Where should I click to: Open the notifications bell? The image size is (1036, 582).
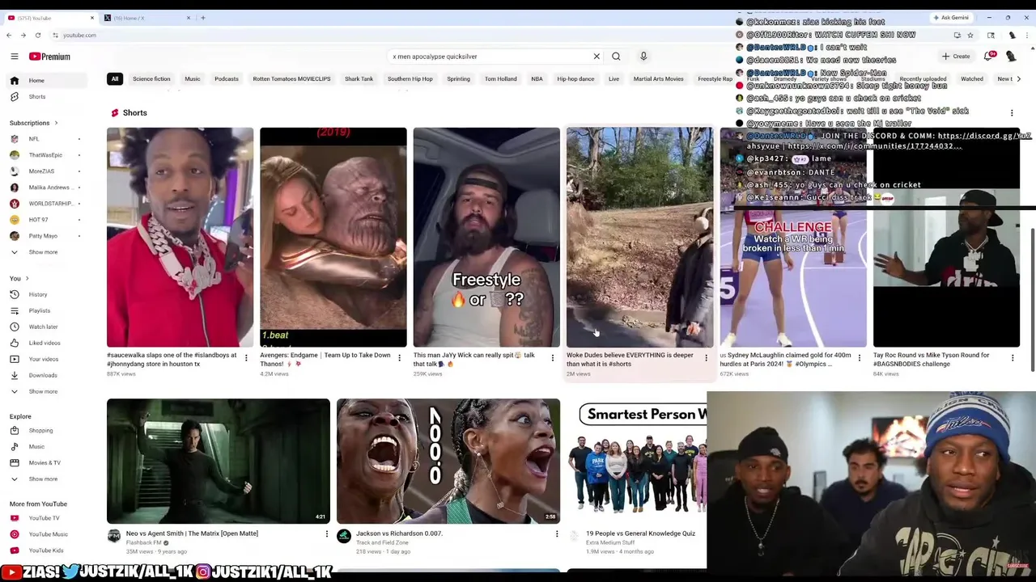pos(988,57)
